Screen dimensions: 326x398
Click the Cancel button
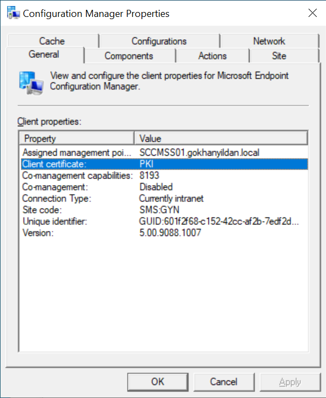point(224,382)
